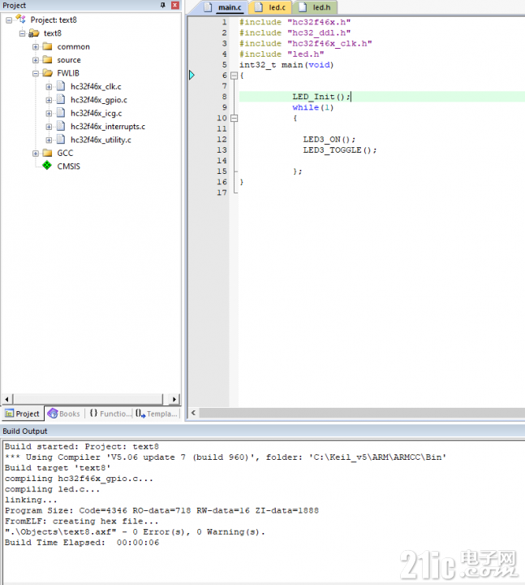Click the LED3_ON(); statement

(329, 140)
